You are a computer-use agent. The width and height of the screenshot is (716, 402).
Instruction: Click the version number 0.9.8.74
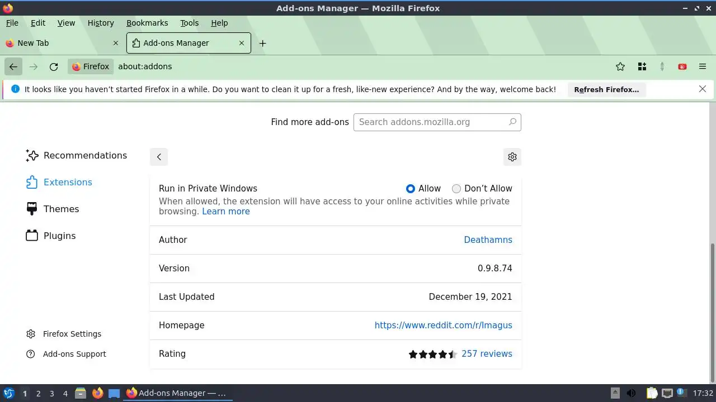point(494,269)
